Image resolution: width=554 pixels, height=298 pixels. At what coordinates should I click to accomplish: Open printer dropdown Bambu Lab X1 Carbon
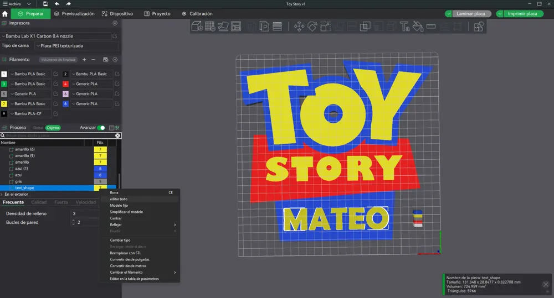(x=57, y=36)
